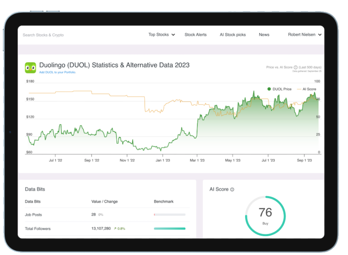Click the Data Bits column header
The width and height of the screenshot is (348, 255).
(x=33, y=201)
